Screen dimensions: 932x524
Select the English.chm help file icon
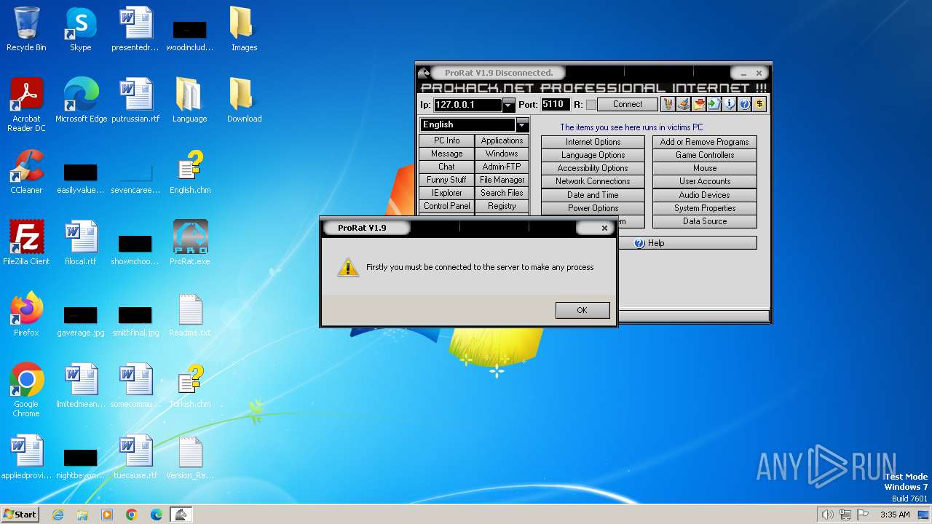pyautogui.click(x=190, y=172)
